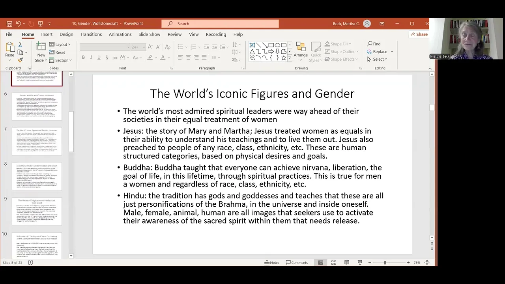The width and height of the screenshot is (505, 284).
Task: Pick the rectangle shape from gallery
Action: pyautogui.click(x=271, y=45)
